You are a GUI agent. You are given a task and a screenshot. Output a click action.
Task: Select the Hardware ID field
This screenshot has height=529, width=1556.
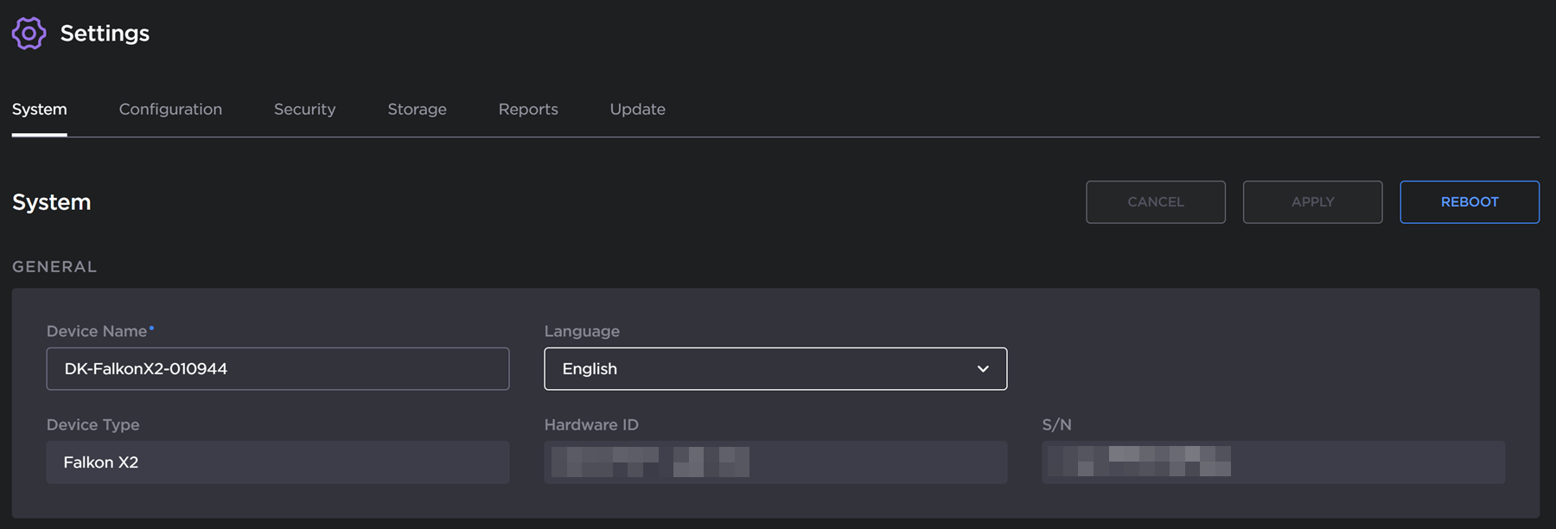tap(775, 462)
